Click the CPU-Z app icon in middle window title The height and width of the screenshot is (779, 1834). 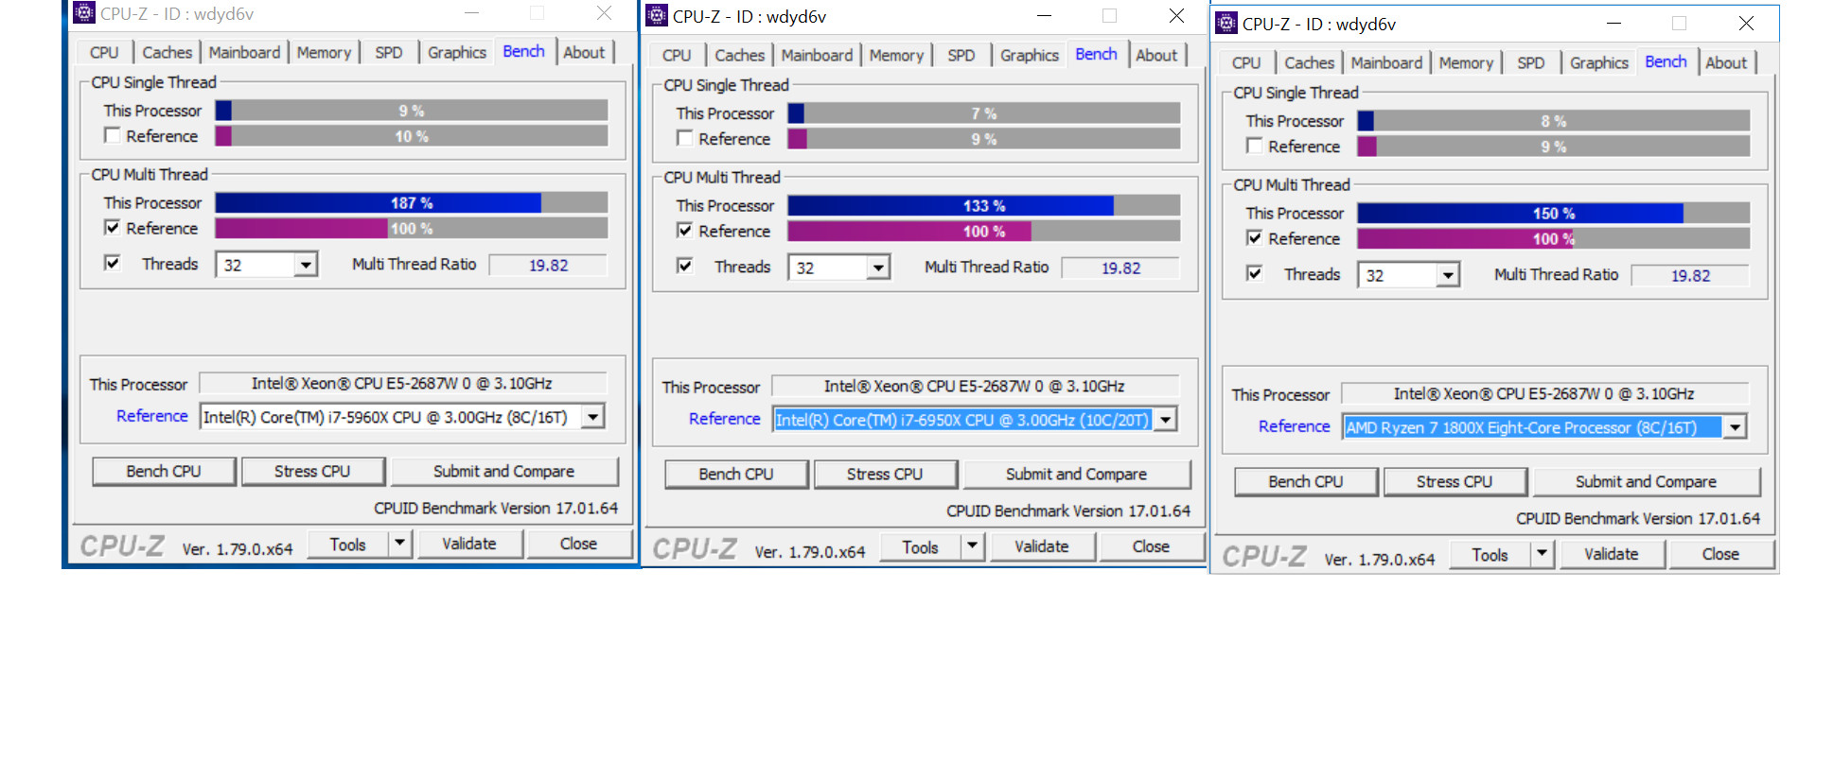[657, 16]
